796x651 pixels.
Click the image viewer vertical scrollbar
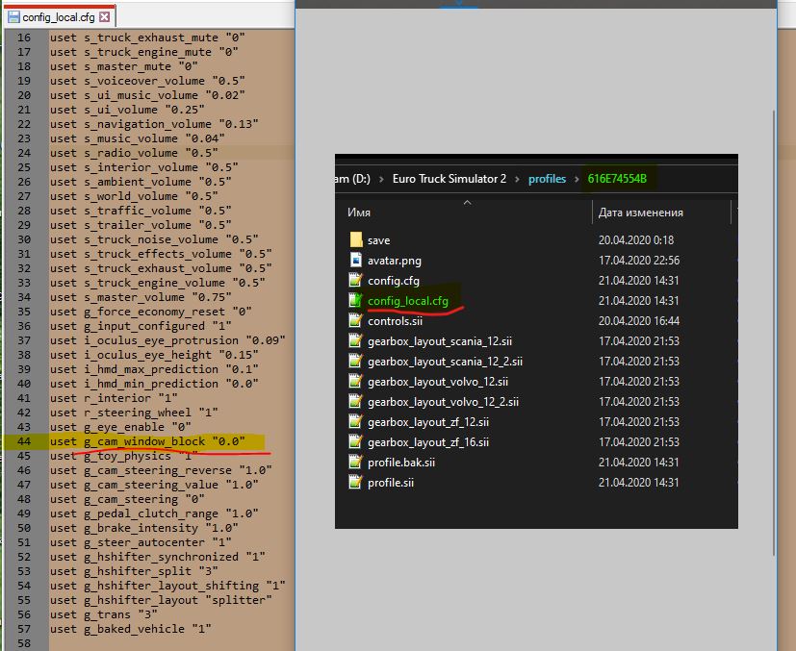pyautogui.click(x=774, y=332)
